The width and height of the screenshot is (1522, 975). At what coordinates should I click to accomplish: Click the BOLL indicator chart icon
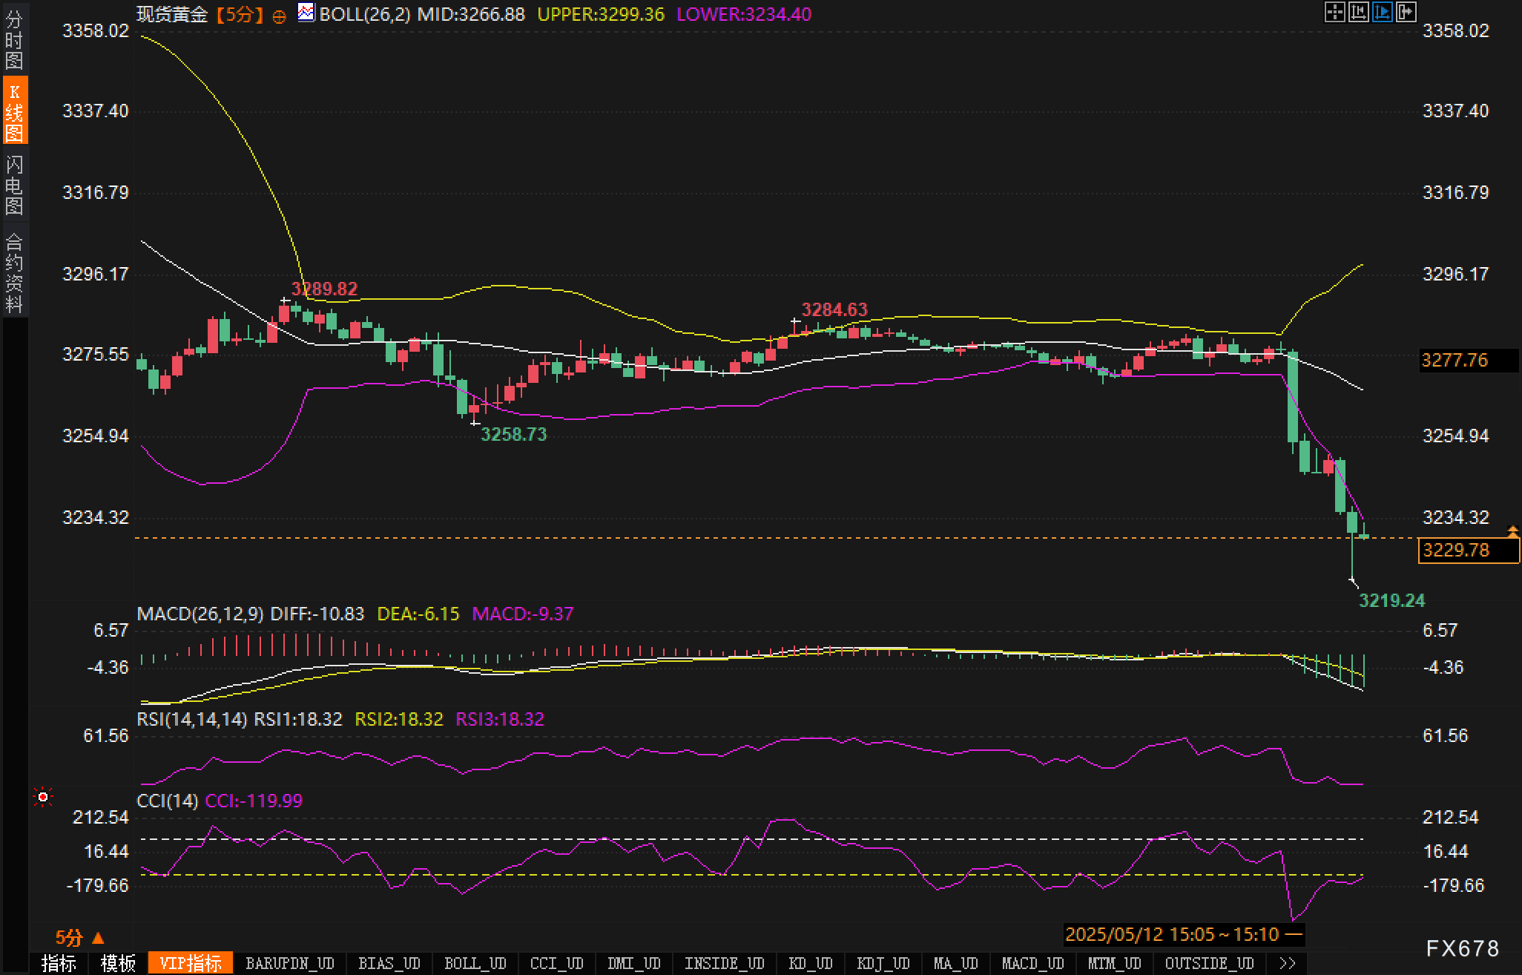click(306, 13)
